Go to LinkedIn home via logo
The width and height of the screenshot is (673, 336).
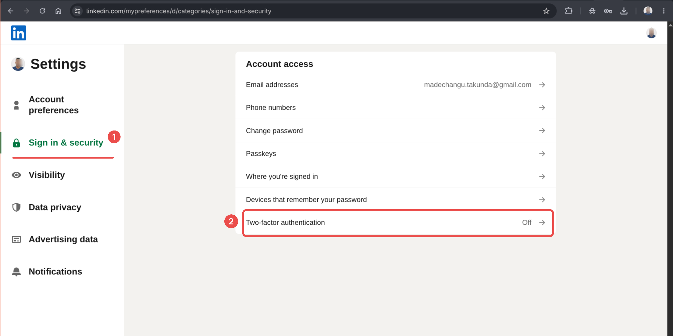pos(19,33)
